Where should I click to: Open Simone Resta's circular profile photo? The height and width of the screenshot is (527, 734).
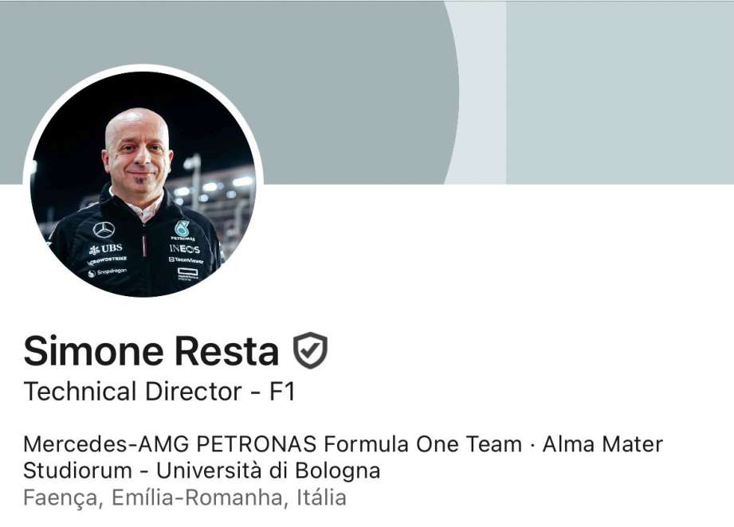pos(143,183)
